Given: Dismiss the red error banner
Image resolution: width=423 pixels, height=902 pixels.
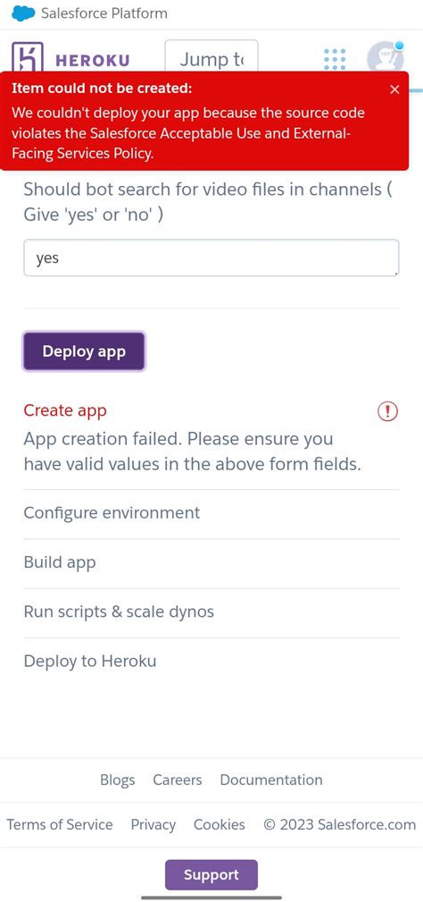Looking at the screenshot, I should tap(394, 89).
